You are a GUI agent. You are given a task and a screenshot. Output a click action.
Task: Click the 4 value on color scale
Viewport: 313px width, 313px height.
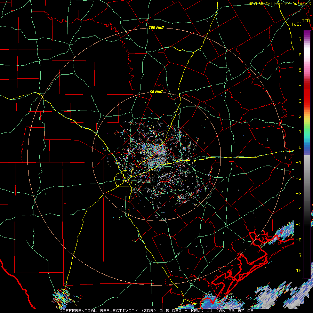[300, 86]
